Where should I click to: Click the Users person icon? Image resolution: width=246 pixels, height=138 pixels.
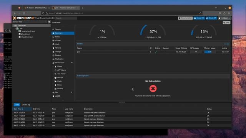pyautogui.click(x=55, y=66)
